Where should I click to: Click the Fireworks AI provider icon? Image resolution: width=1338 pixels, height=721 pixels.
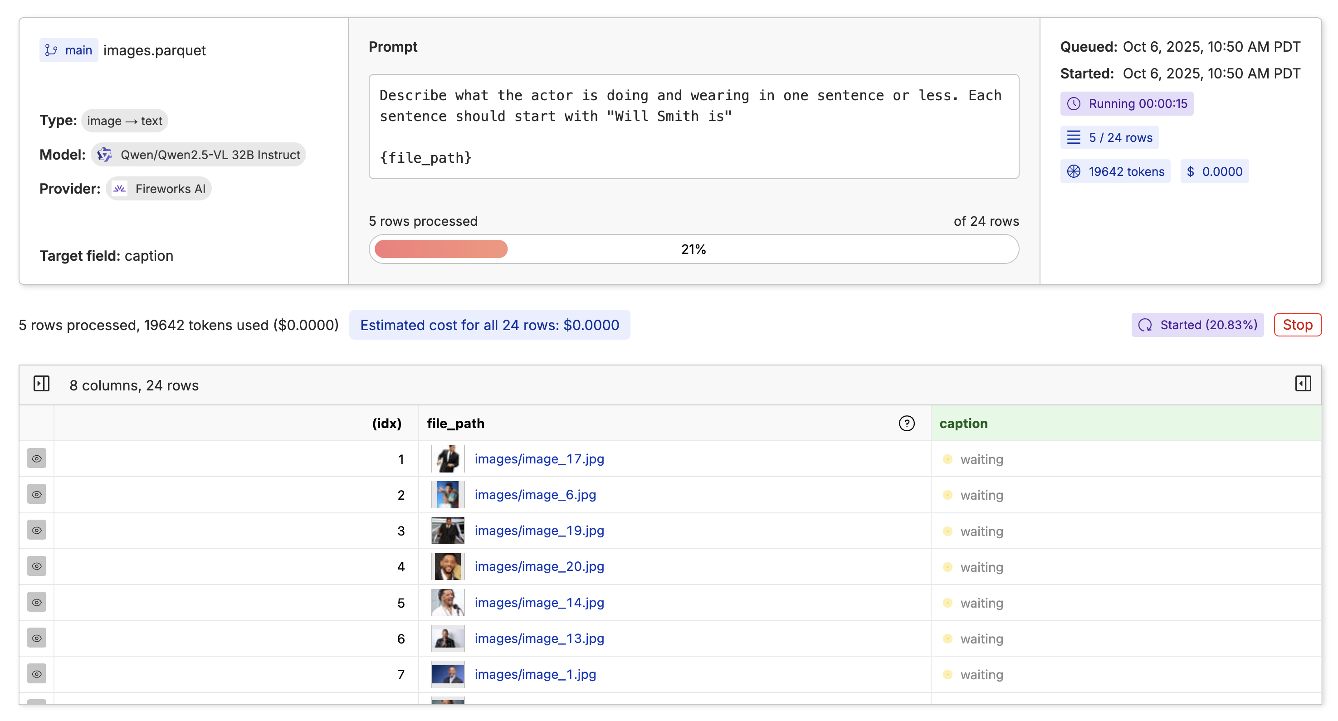(x=119, y=189)
